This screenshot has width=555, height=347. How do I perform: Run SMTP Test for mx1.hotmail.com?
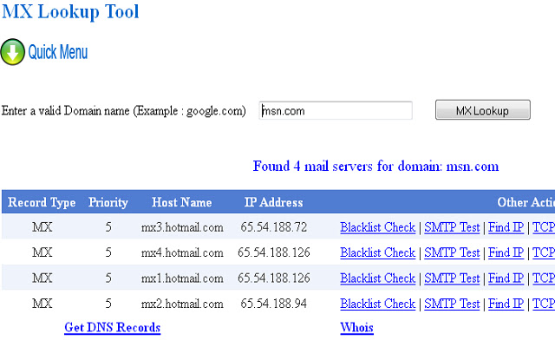[452, 278]
